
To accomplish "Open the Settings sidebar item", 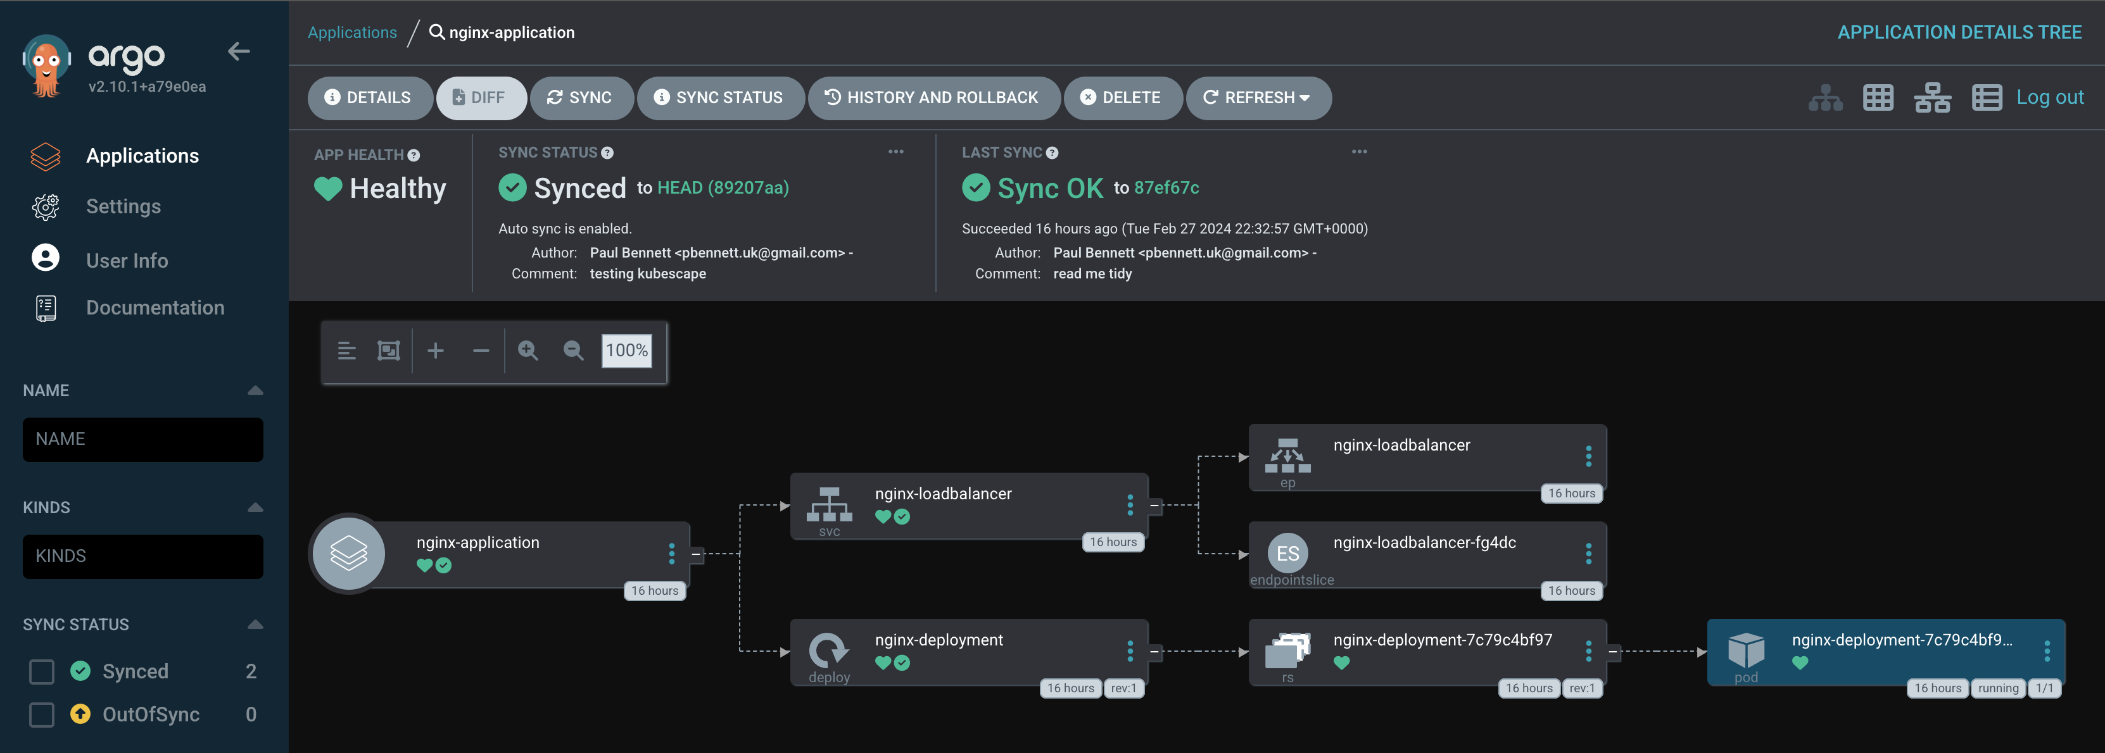I will point(123,207).
